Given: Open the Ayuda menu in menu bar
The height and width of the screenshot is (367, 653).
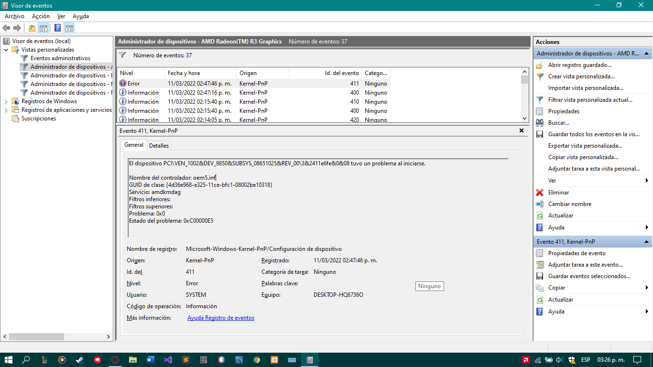Looking at the screenshot, I should (x=81, y=16).
